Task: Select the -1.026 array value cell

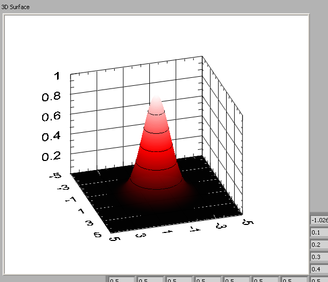Action: tap(319, 220)
